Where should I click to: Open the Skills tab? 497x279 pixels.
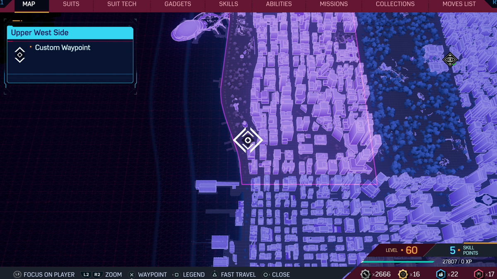[x=229, y=4]
